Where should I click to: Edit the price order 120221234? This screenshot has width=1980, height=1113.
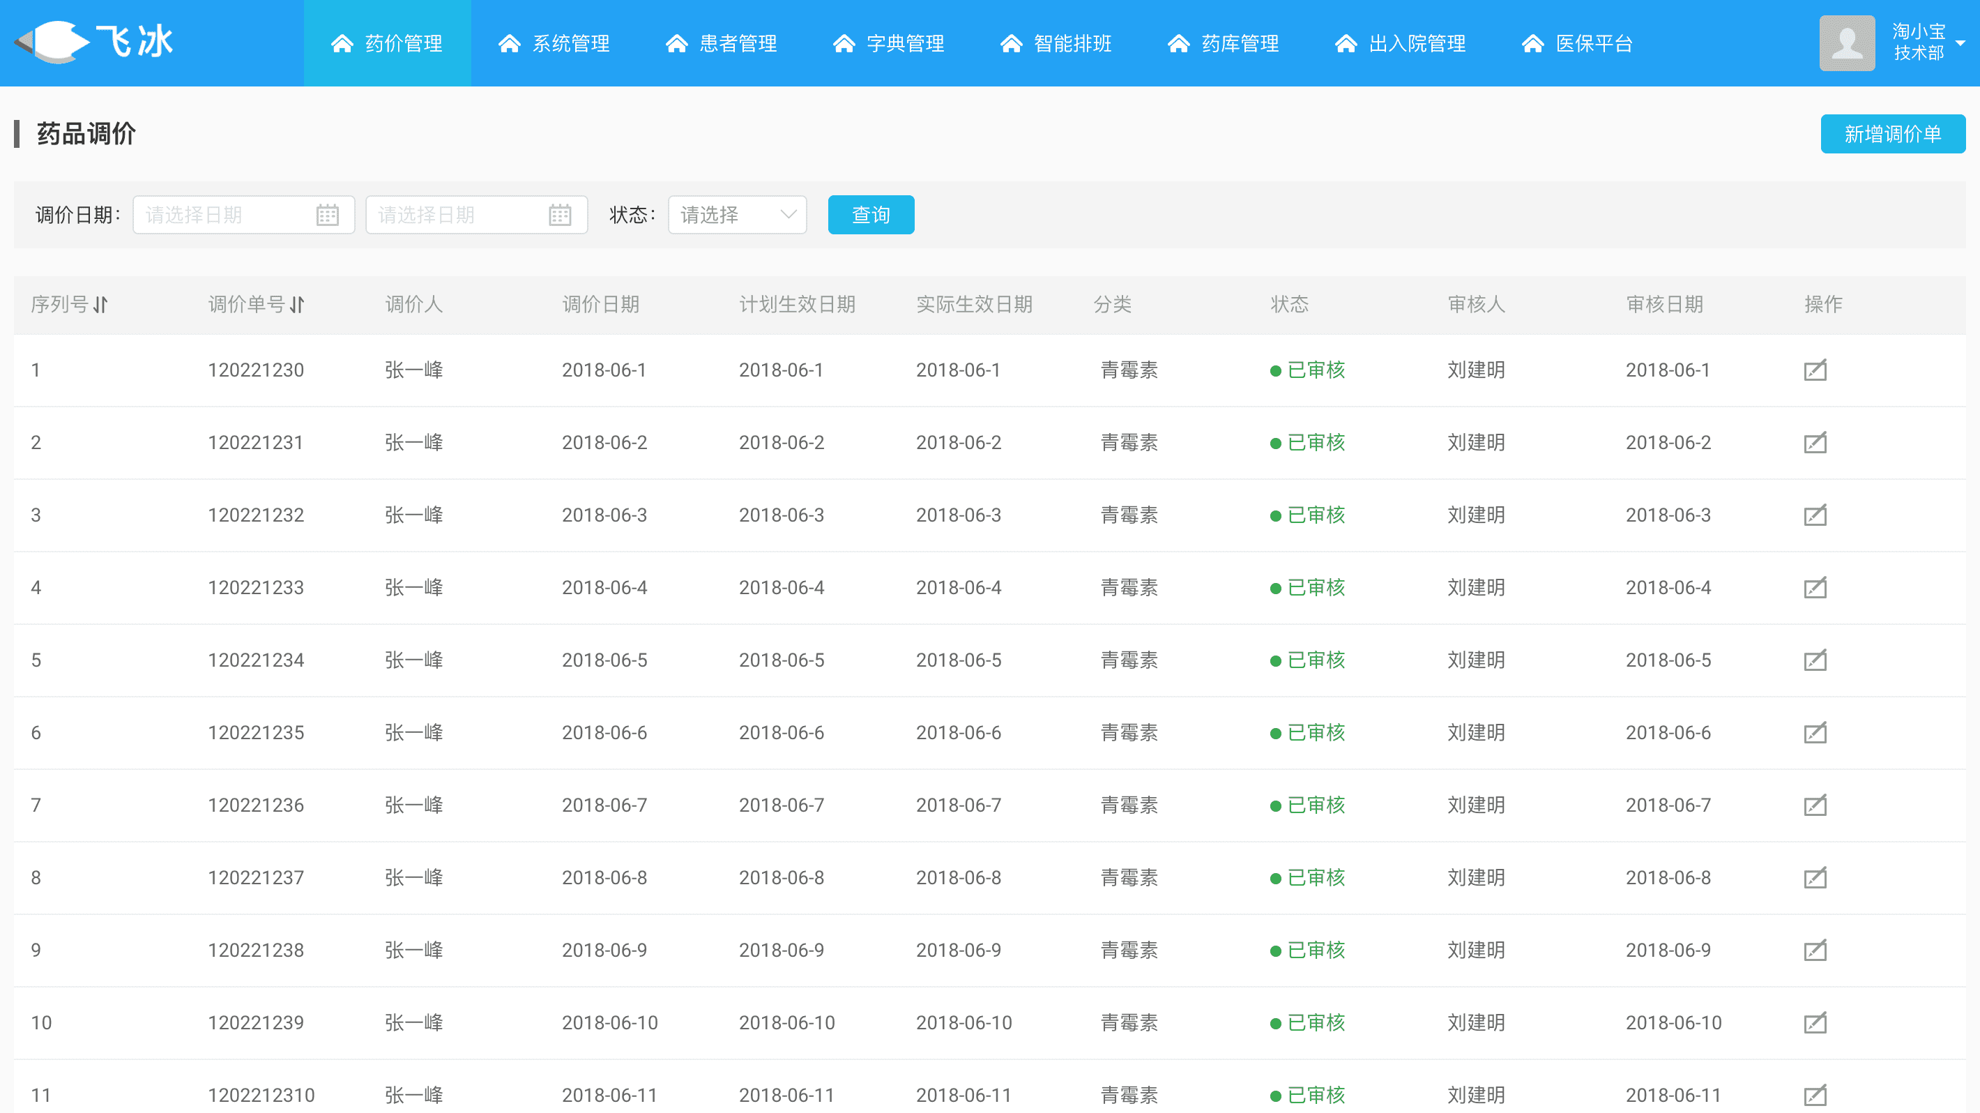pos(1815,660)
